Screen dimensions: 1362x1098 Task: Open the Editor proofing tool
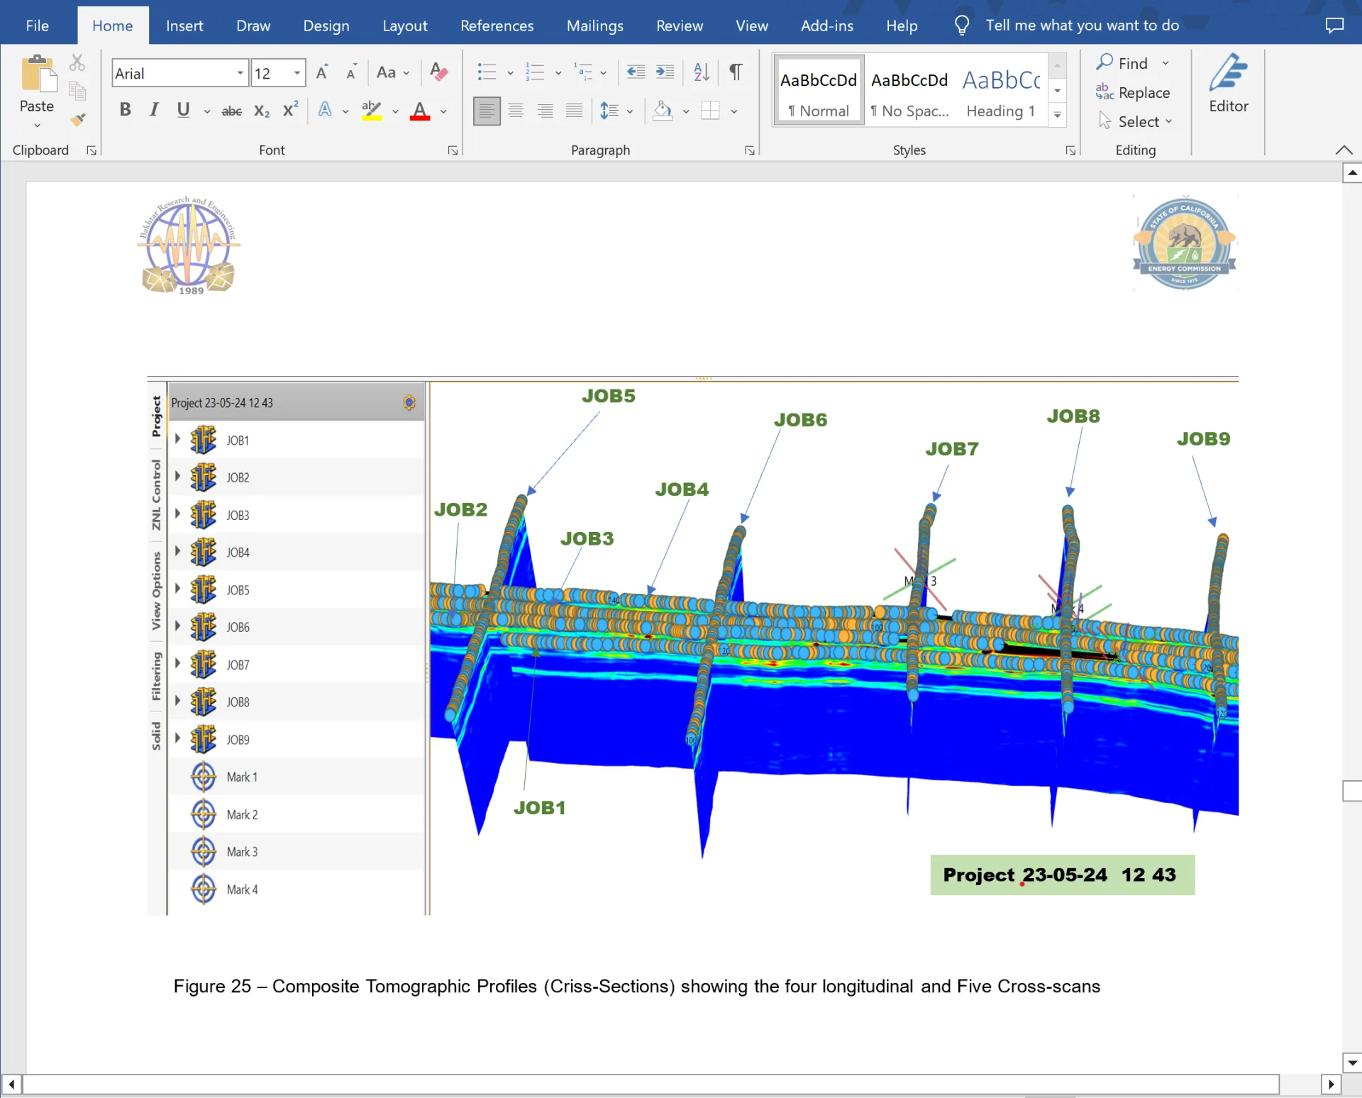[x=1228, y=84]
